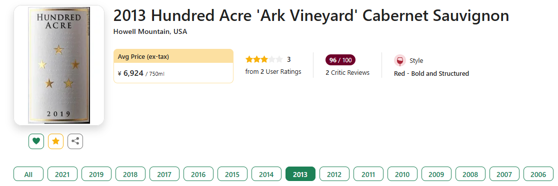Viewport: 558px width, 186px height.
Task: Click the 96 / 100 critic score badge
Action: 340,60
